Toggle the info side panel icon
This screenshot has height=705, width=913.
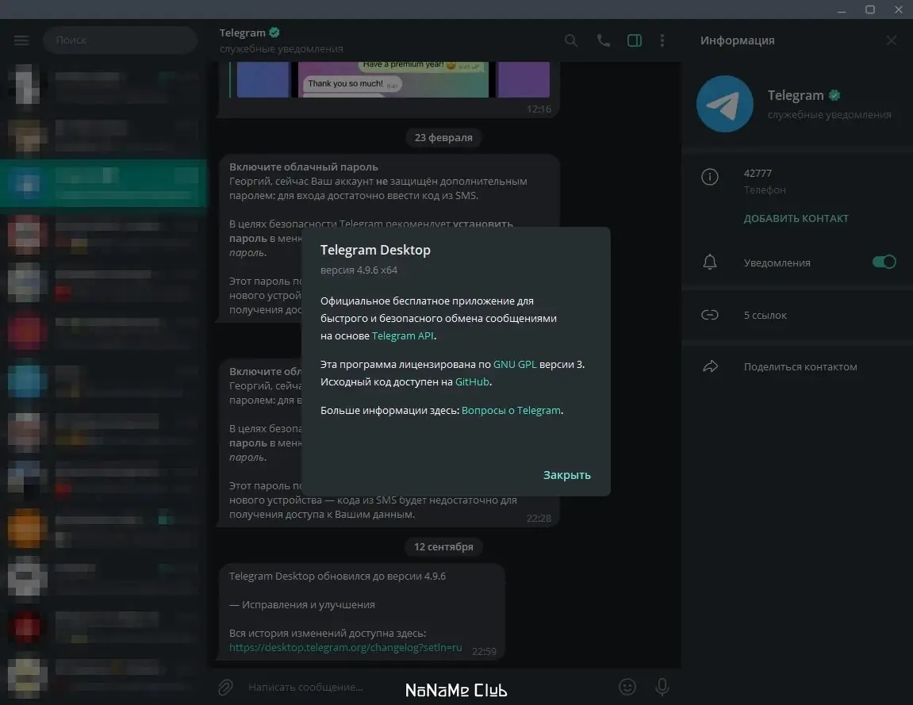point(635,40)
